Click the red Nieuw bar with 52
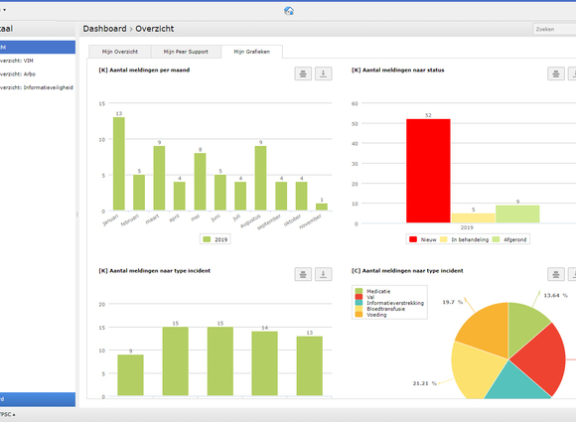Screen dimensions: 576x422 (428, 171)
